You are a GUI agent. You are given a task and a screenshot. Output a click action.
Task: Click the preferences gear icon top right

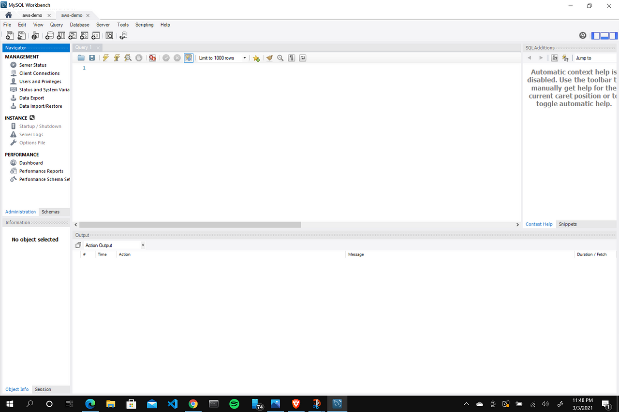[x=583, y=35]
